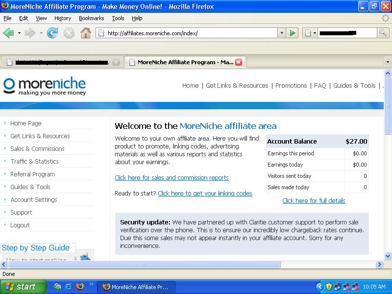Viewport: 392px width, 294px height.
Task: Open the History menu
Action: [63, 18]
